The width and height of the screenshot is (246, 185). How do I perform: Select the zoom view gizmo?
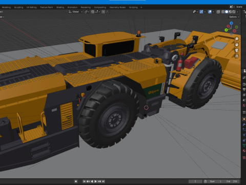[237, 39]
